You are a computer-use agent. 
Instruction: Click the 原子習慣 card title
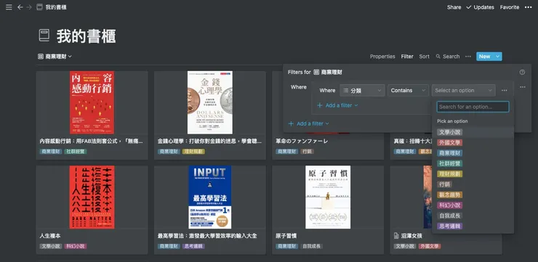coord(286,236)
